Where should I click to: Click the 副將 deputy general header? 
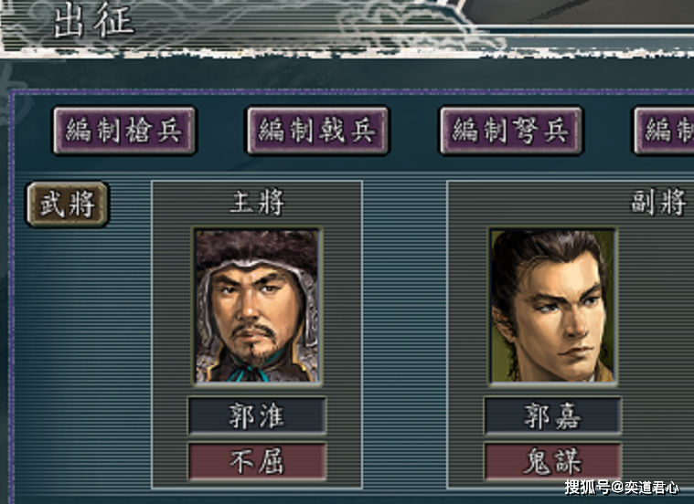click(x=658, y=203)
